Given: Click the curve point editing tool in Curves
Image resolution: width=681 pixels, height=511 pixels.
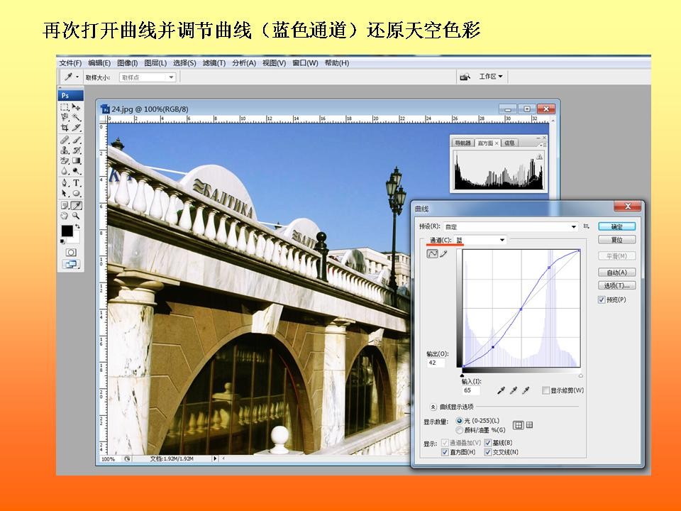Looking at the screenshot, I should click(x=433, y=254).
